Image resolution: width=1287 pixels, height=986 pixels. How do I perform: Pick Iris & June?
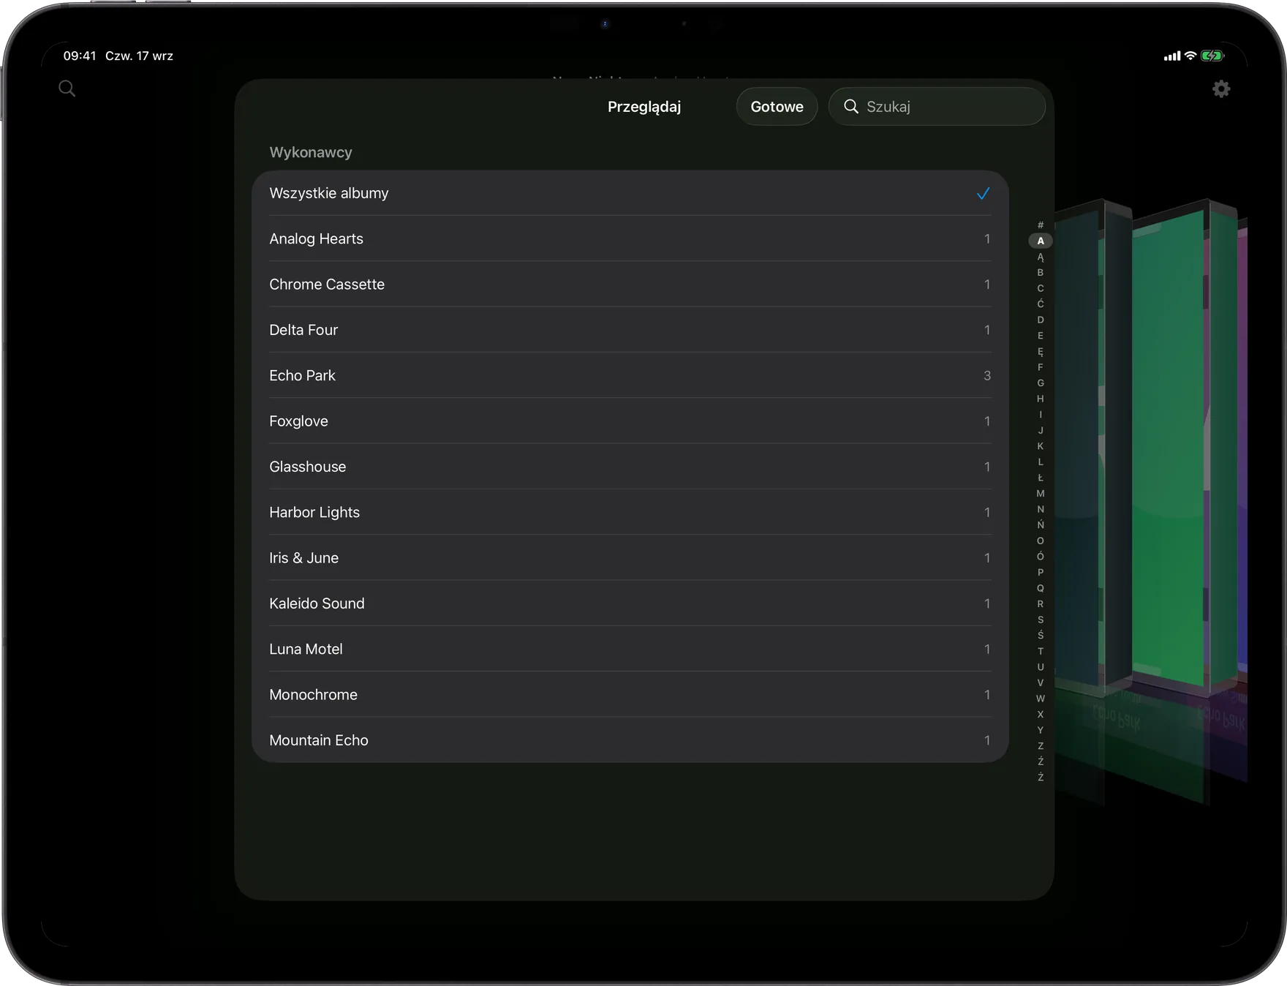click(630, 557)
